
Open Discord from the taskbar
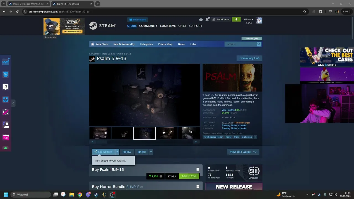88,195
